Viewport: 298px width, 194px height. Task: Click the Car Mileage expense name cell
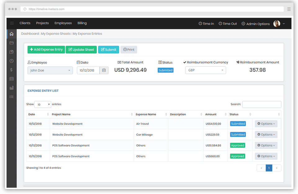[144, 134]
